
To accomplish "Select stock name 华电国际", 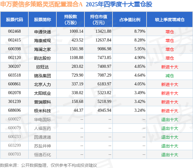I will tap(43, 120).
